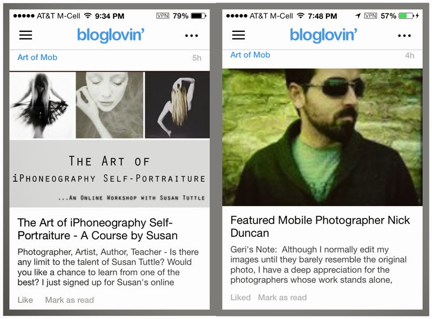Tap VPN status icon on left phone
This screenshot has height=319, width=432.
click(163, 16)
